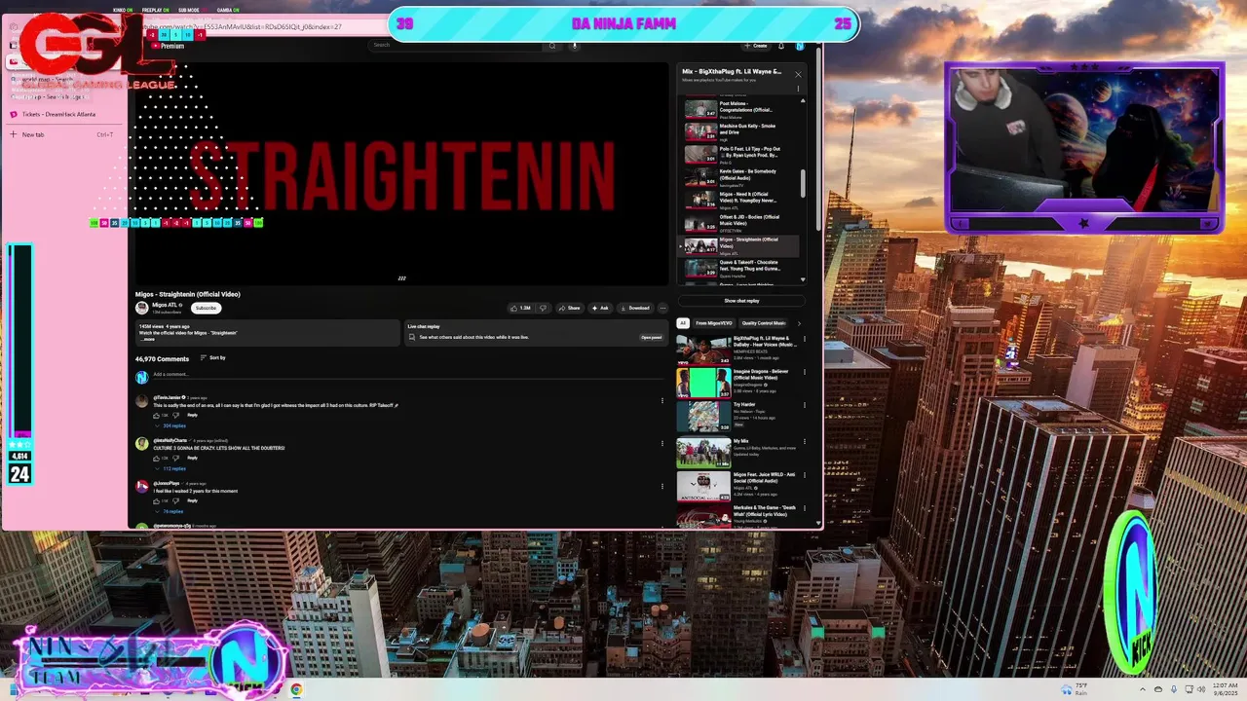Open mix playlist options menu
Screen dimensions: 1247x701
tap(798, 89)
